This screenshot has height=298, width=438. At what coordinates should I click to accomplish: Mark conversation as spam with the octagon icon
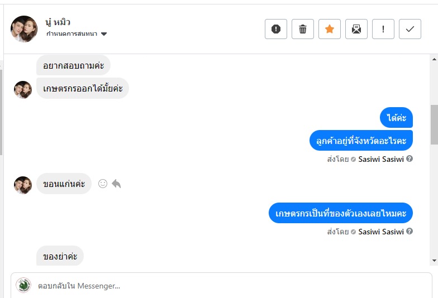click(276, 29)
